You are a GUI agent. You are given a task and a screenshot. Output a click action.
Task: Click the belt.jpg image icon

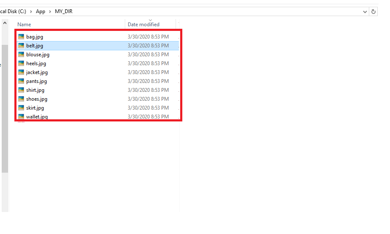[x=21, y=46]
